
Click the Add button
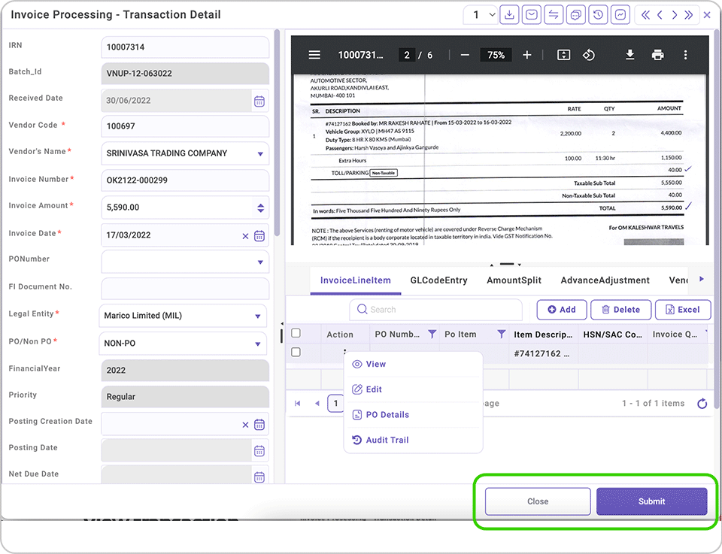pyautogui.click(x=562, y=310)
